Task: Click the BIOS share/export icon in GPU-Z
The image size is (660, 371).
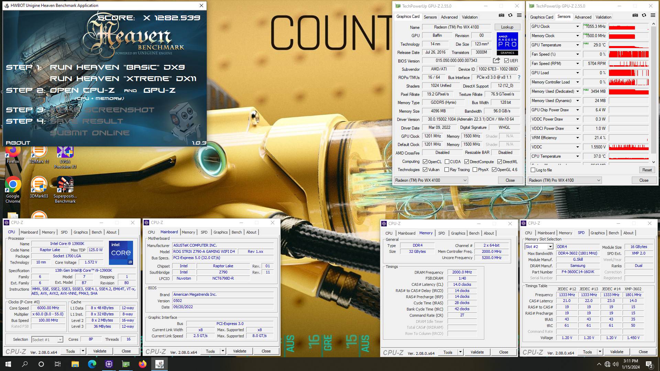Action: 496,60
